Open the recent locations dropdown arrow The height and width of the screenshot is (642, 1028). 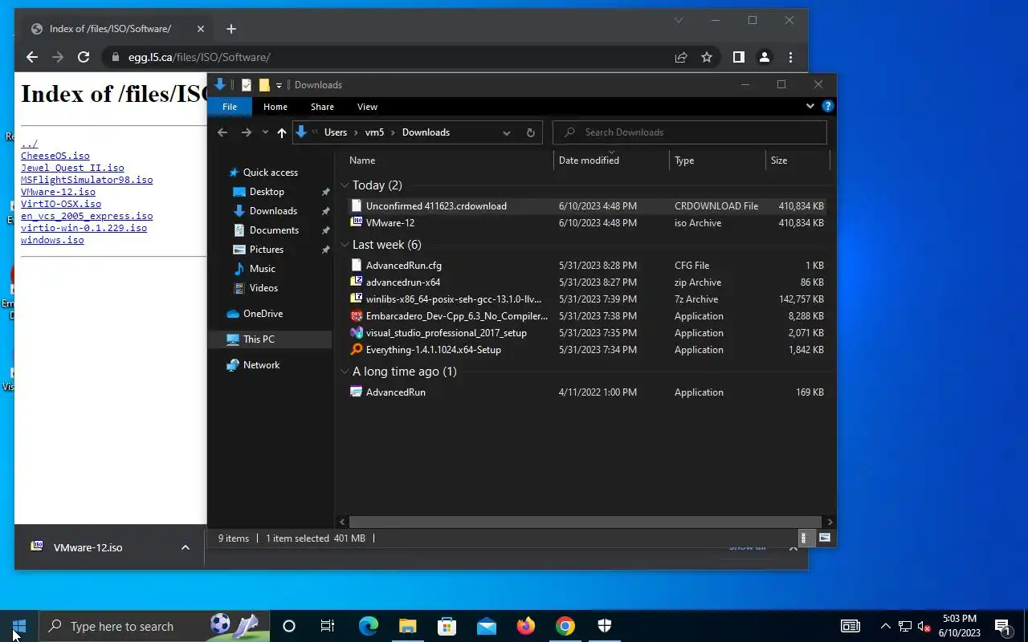[265, 132]
